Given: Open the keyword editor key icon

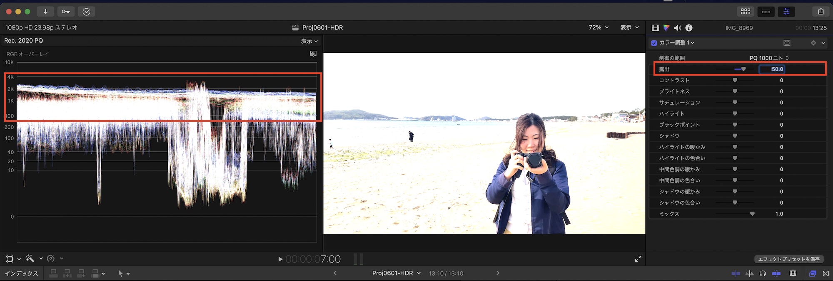Looking at the screenshot, I should click(x=66, y=12).
